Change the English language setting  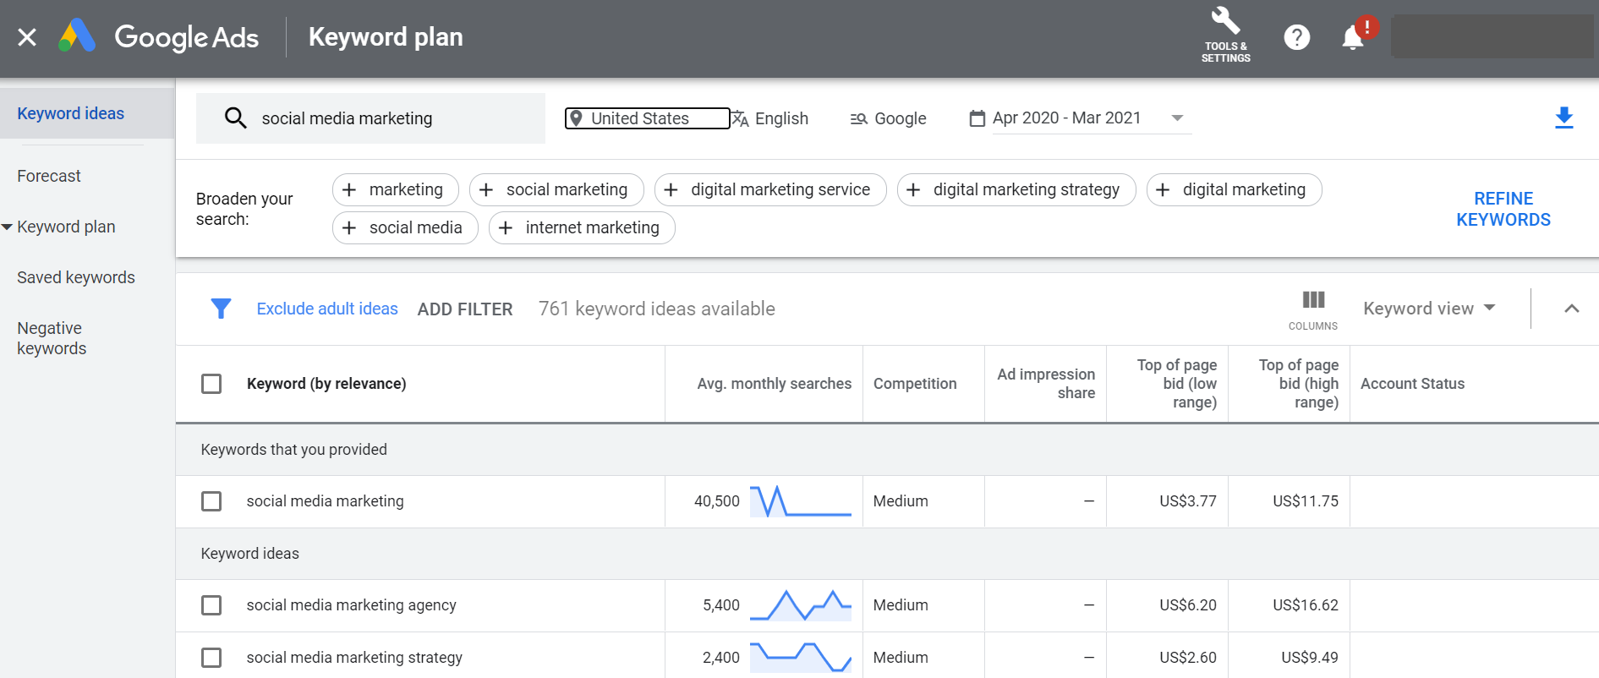(x=769, y=118)
